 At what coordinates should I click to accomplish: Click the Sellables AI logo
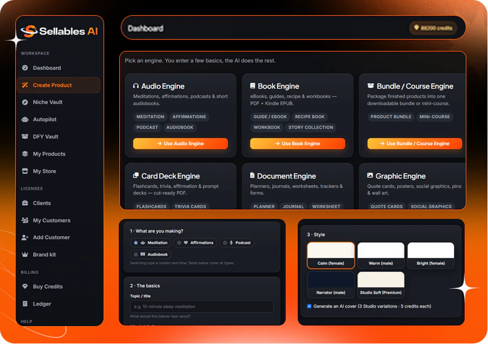59,31
